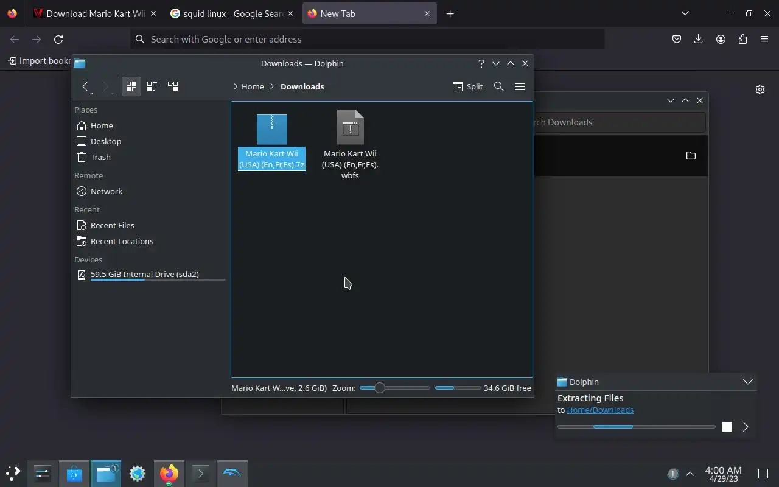Click folder icon in background Downloads window
Screen dimensions: 779x487
click(x=691, y=156)
